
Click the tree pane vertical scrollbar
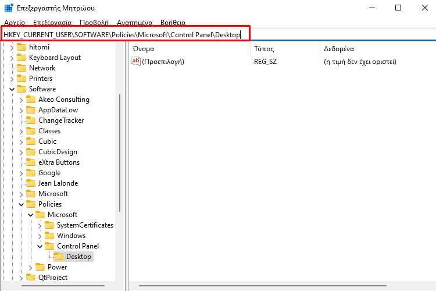(120, 153)
